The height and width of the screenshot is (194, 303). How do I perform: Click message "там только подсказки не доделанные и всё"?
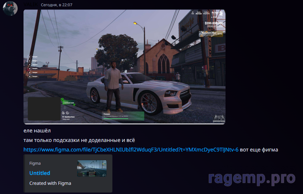tap(79, 140)
